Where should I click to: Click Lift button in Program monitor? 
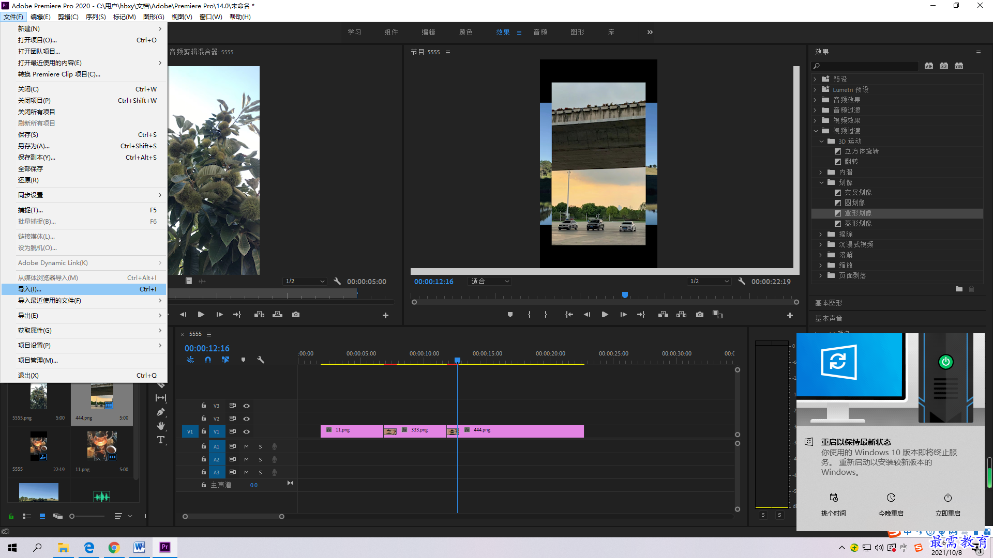[x=663, y=315]
